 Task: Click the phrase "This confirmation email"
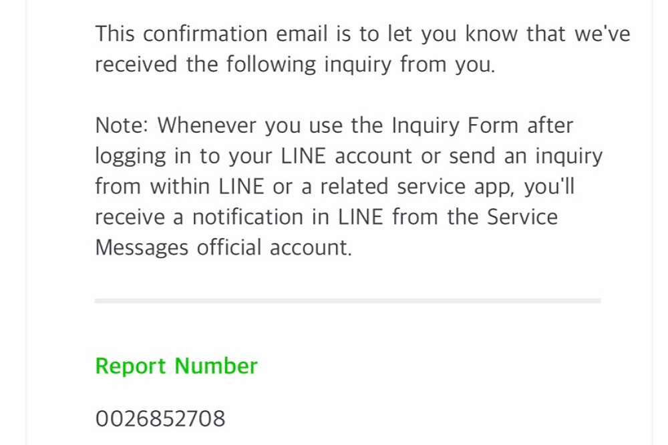[x=212, y=34]
